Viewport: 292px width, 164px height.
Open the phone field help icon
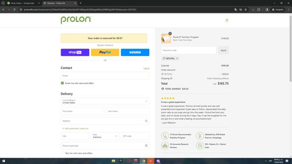point(146,146)
